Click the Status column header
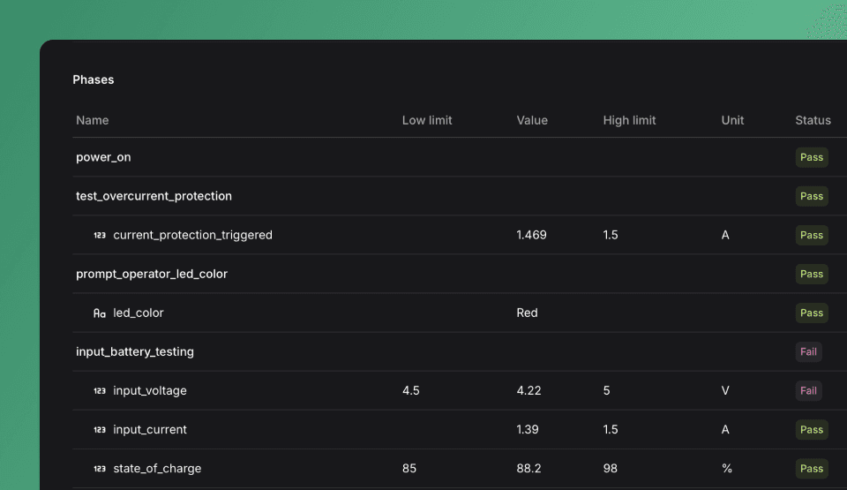The image size is (847, 490). coord(813,121)
